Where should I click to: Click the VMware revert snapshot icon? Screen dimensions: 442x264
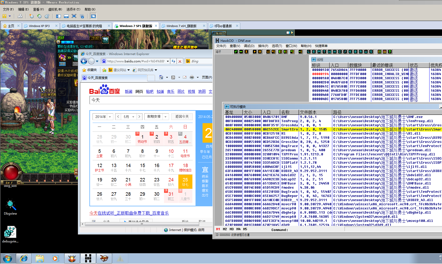pos(39,16)
